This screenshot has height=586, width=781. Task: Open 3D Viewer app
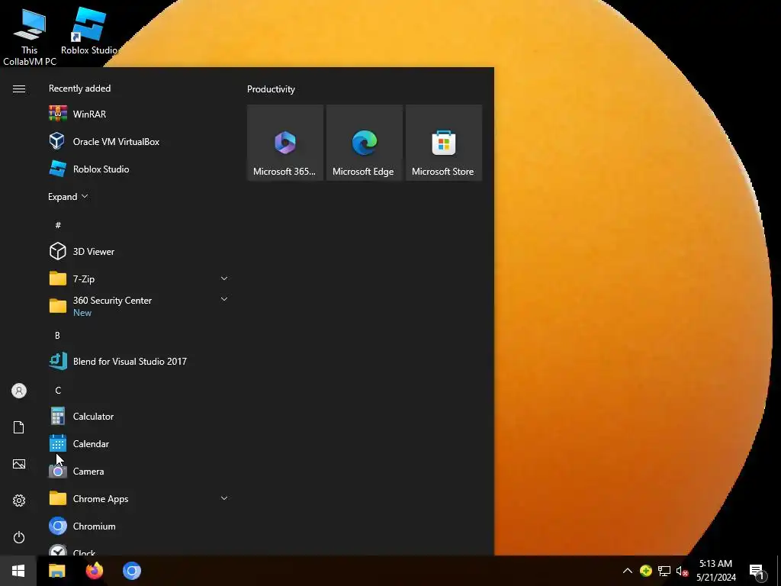click(x=139, y=251)
